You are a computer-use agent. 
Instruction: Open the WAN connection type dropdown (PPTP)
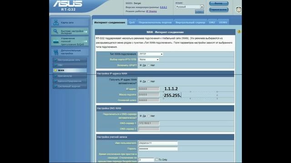(151, 54)
